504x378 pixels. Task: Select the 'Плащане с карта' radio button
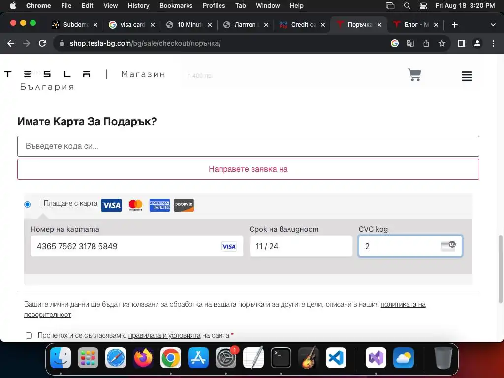[x=28, y=204]
